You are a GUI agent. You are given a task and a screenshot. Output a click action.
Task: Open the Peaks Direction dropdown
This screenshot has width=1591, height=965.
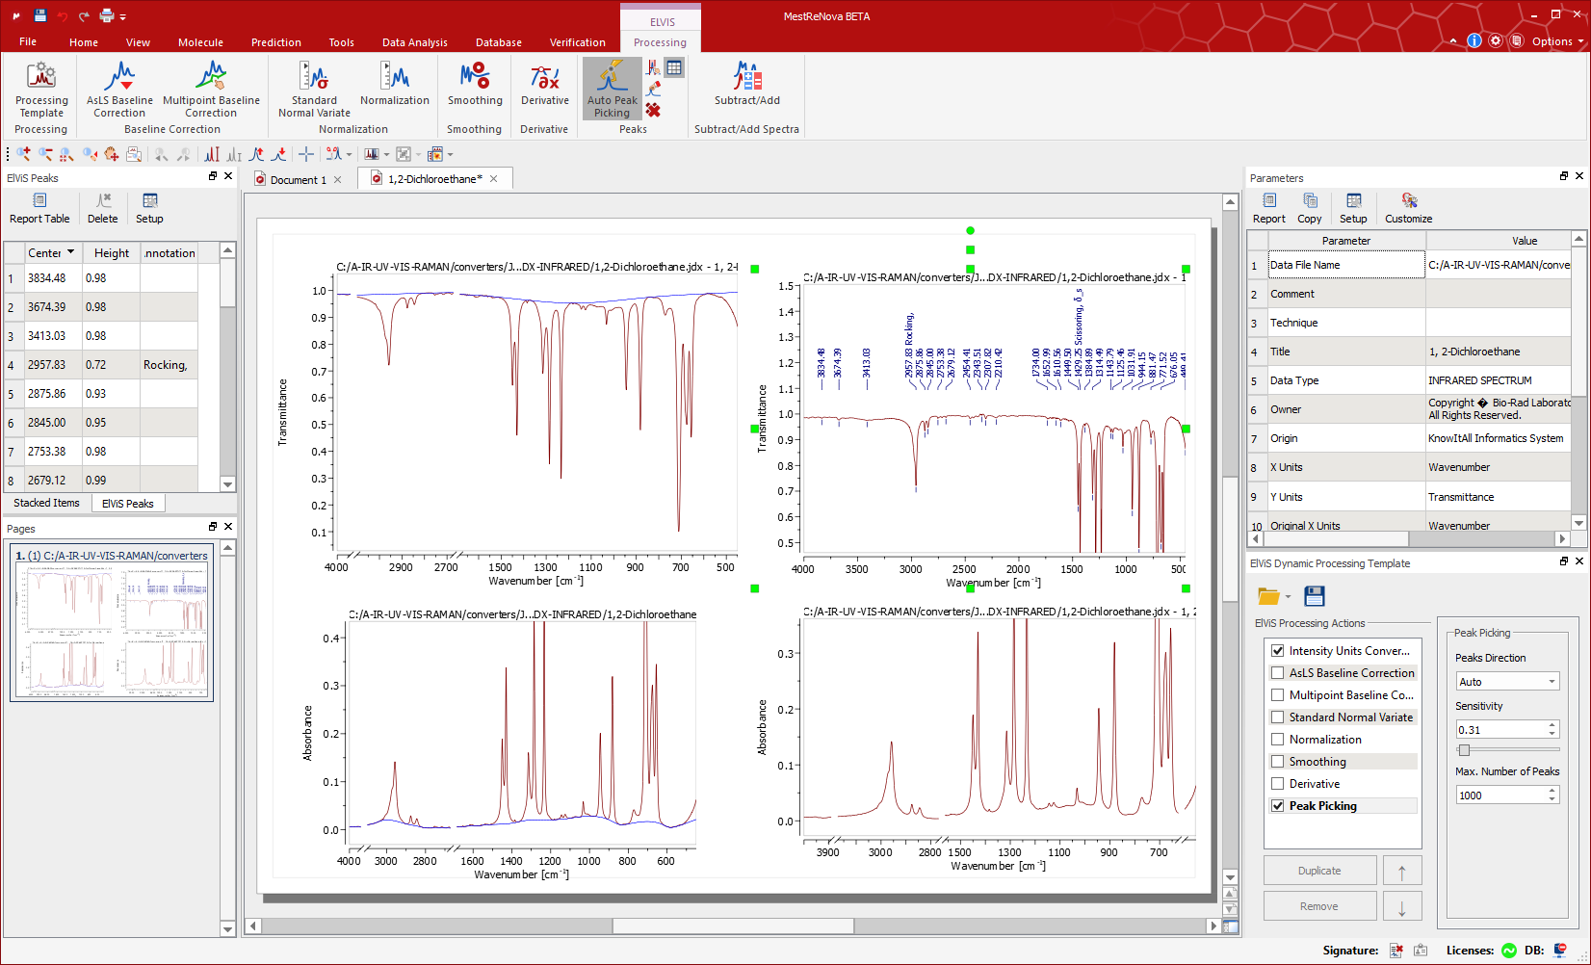tap(1506, 682)
